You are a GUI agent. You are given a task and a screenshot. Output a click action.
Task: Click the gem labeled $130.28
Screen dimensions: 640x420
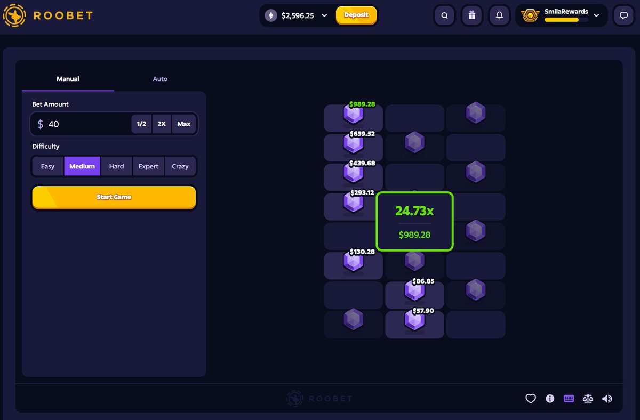(x=353, y=262)
